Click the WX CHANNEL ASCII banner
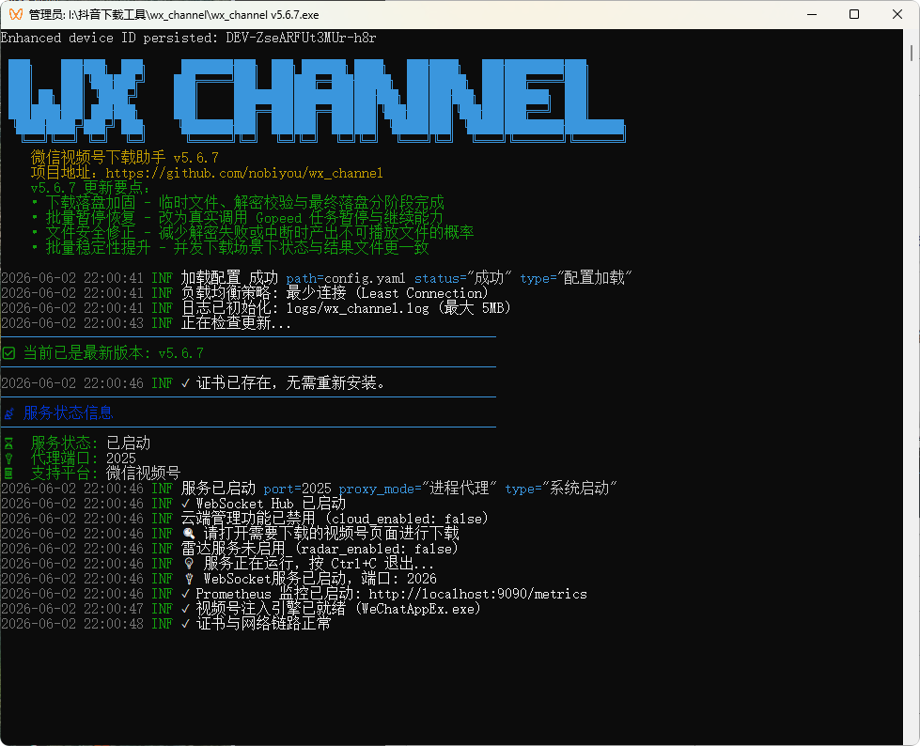920x746 pixels. click(317, 100)
